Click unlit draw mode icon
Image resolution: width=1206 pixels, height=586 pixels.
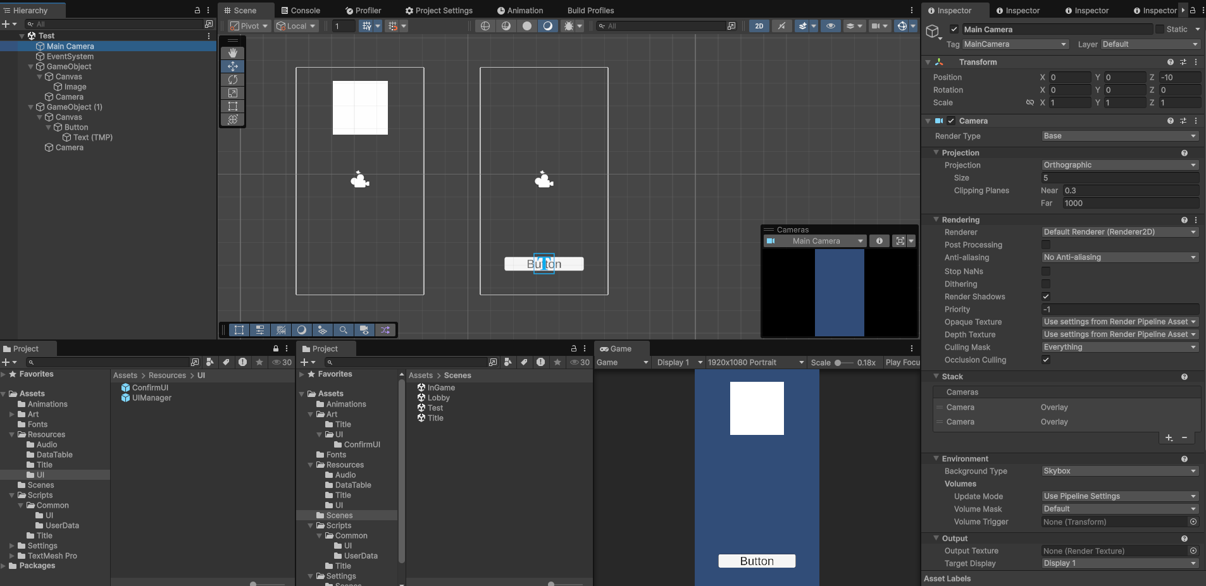pos(527,26)
